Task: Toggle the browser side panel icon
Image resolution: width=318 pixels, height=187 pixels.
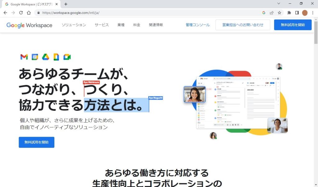Action: tap(297, 13)
